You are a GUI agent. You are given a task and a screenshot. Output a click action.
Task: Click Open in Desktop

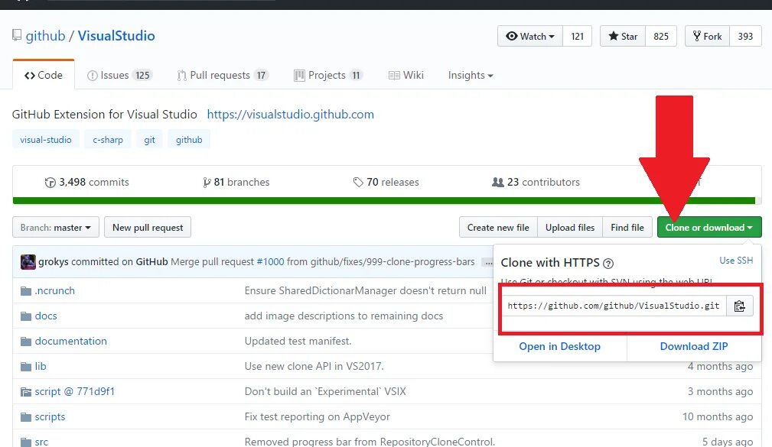[560, 346]
